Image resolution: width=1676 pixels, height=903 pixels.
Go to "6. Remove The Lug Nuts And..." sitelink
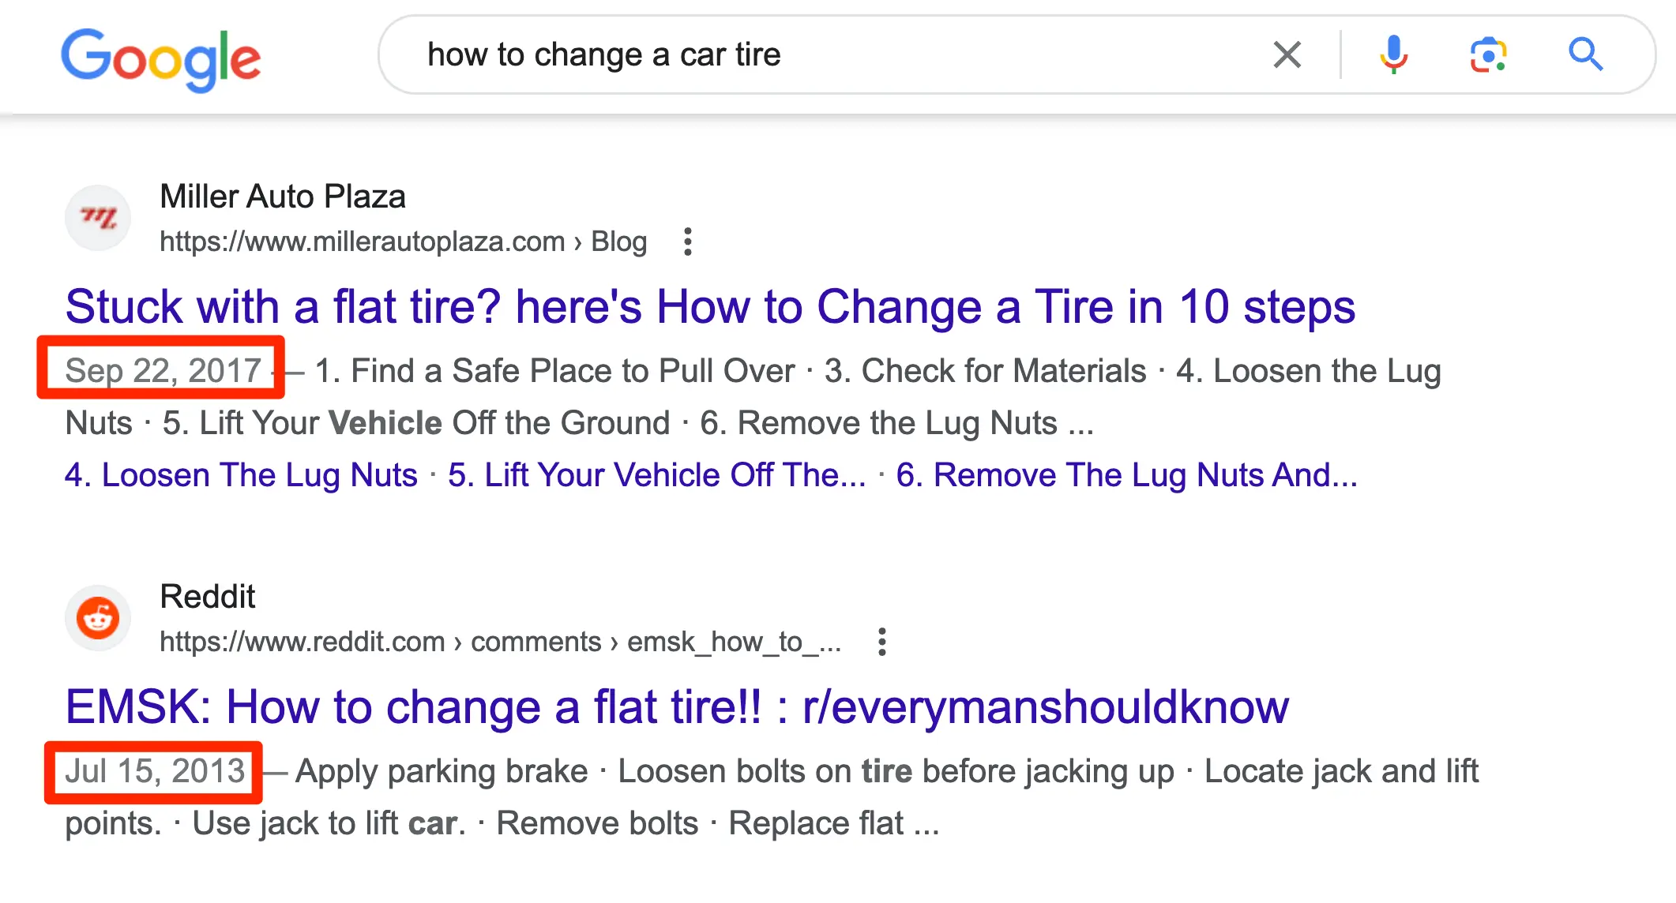[x=1126, y=475]
